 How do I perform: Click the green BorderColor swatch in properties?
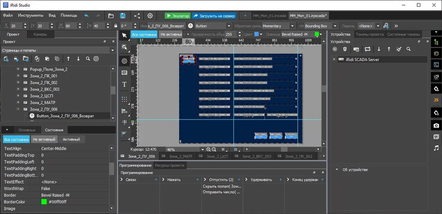coord(44,202)
